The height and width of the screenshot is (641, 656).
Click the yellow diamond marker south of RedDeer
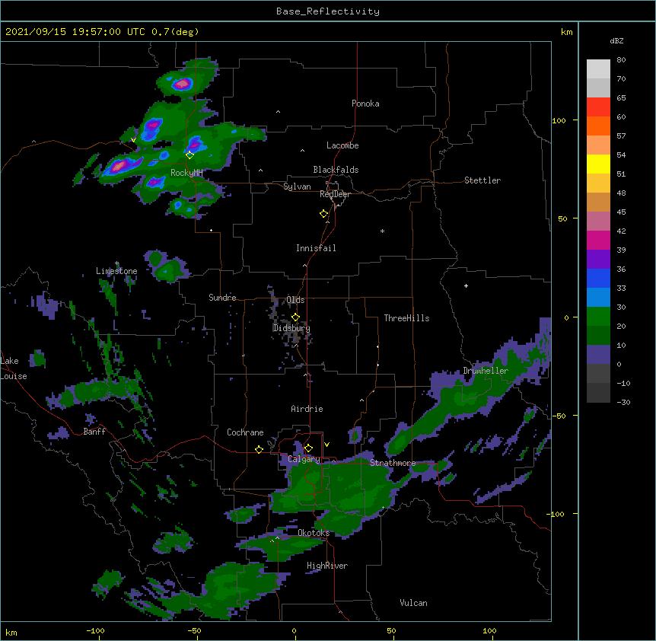323,214
